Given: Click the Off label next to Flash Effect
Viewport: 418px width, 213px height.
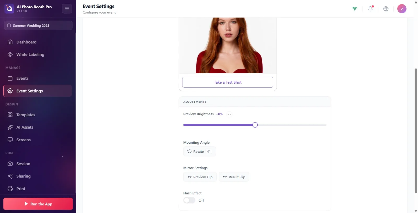Looking at the screenshot, I should [201, 200].
